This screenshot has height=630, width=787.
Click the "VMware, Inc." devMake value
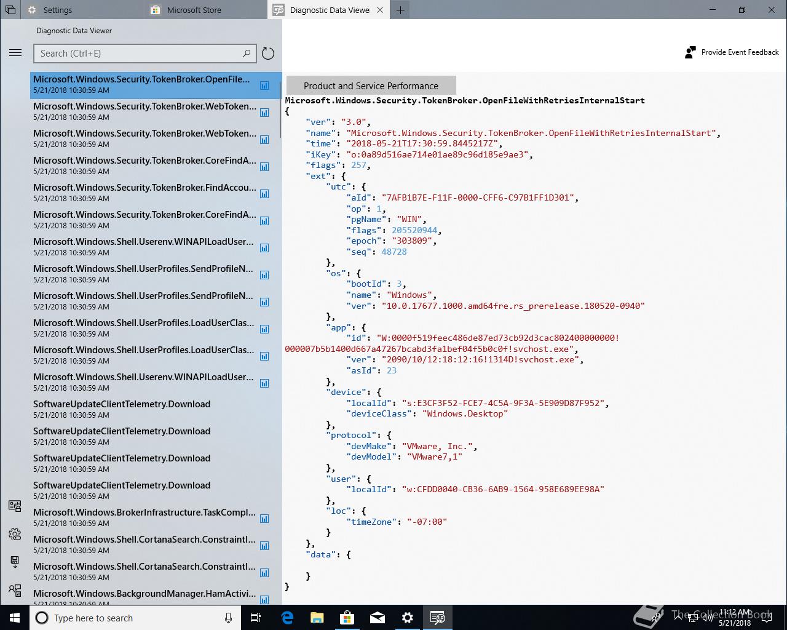(x=437, y=446)
